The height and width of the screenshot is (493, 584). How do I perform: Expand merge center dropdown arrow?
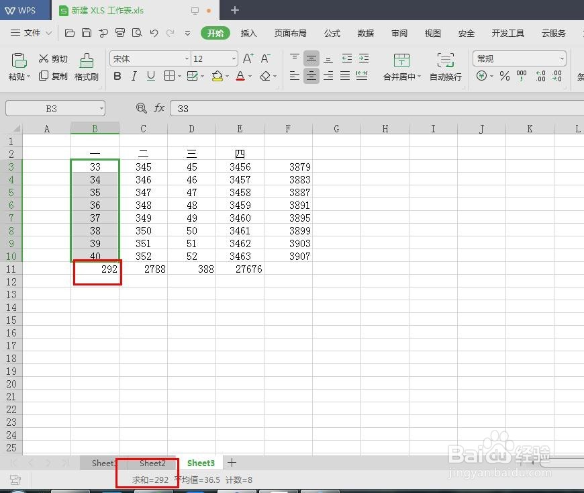[x=419, y=77]
